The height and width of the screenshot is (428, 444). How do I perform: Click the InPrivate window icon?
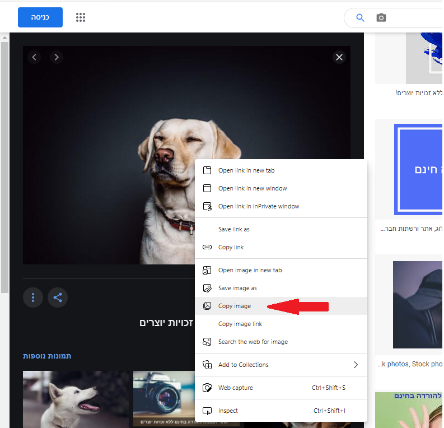(x=207, y=207)
